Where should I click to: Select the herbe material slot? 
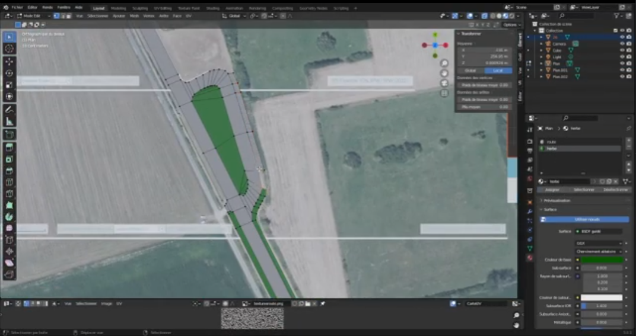(580, 149)
